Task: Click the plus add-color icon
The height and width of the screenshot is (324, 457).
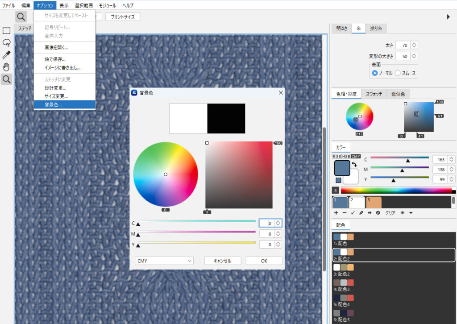Action: [336, 213]
